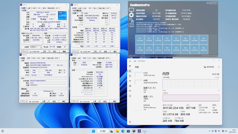
Task: Click memory test block #1
Action: [x=140, y=40]
